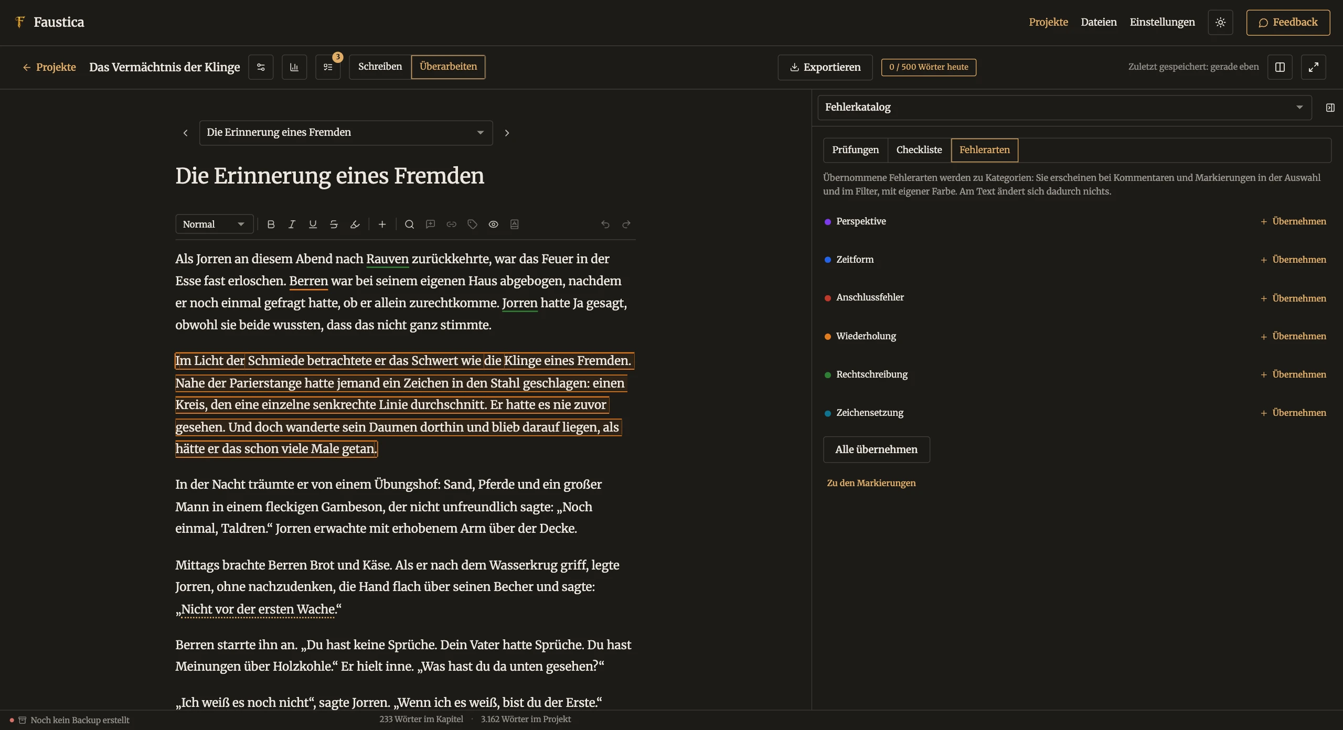Toggle split-view side panel button
Screen dimensions: 1343x730
pyautogui.click(x=1280, y=67)
